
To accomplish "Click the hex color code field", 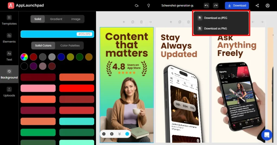I will 84,34.
